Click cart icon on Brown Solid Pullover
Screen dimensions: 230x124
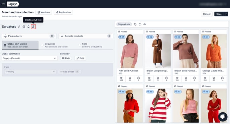(x=186, y=78)
